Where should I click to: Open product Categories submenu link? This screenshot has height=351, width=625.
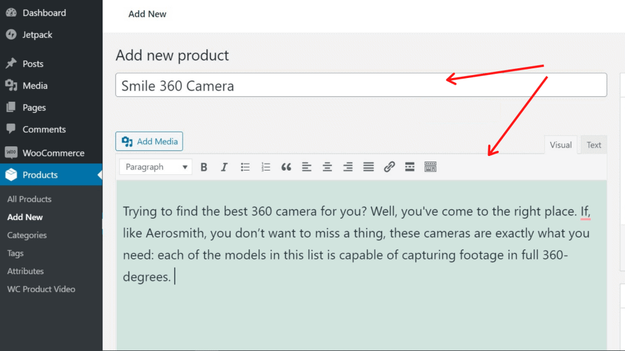coord(27,235)
